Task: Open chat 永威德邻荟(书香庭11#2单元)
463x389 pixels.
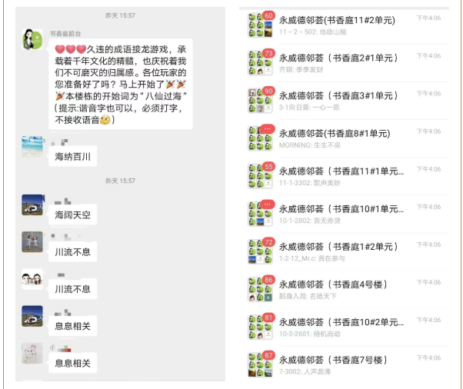Action: [348, 25]
